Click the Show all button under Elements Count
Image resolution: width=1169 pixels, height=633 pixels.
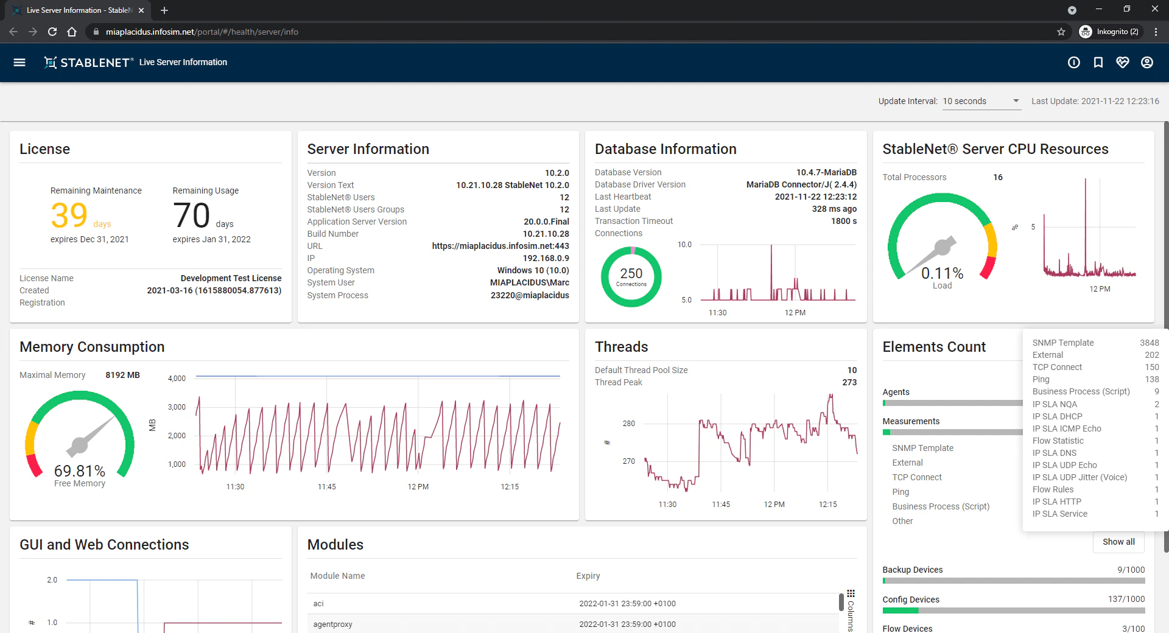click(1118, 542)
